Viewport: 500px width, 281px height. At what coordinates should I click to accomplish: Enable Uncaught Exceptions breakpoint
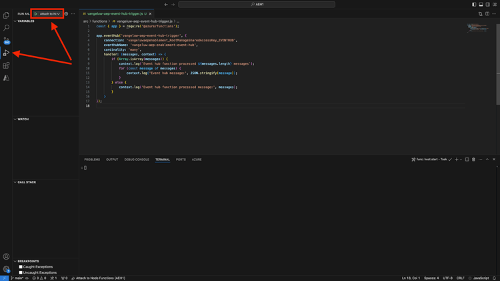21,272
